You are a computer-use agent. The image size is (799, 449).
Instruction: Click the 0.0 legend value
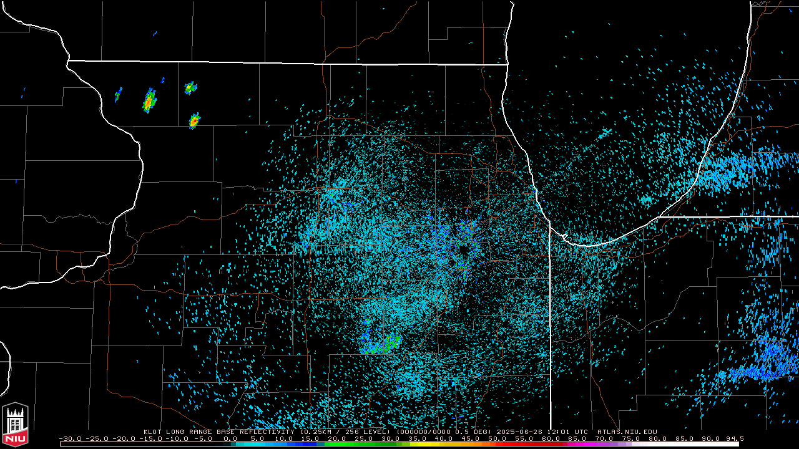click(230, 438)
